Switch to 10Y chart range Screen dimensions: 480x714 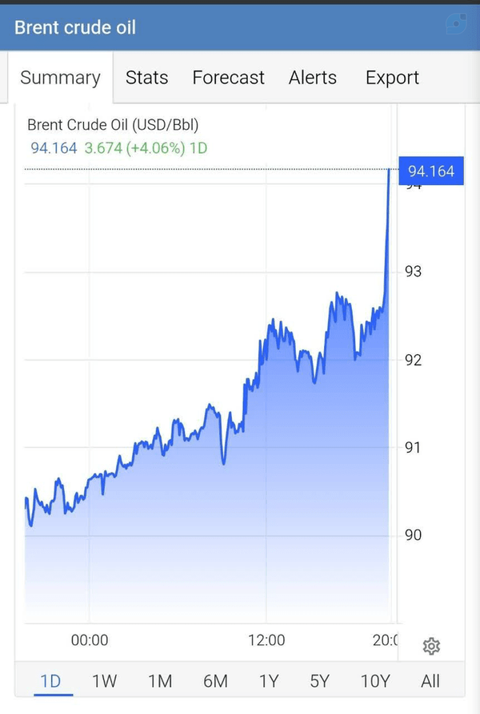375,681
